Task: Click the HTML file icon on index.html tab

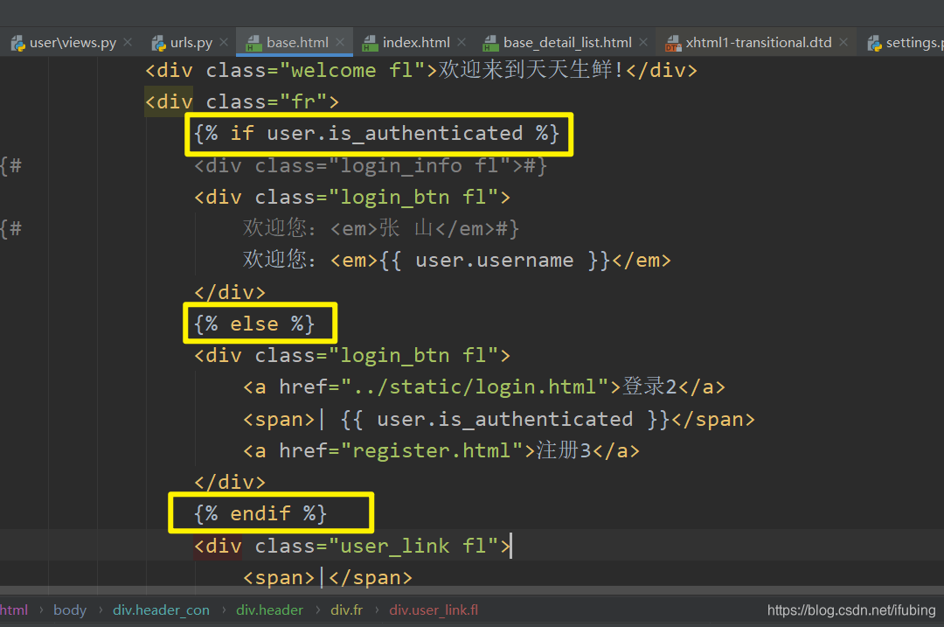Action: 370,43
